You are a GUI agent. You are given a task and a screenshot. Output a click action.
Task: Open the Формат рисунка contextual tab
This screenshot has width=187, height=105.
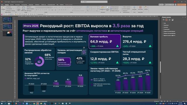pos(69,5)
